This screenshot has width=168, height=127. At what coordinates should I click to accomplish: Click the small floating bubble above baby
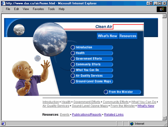click(38, 58)
